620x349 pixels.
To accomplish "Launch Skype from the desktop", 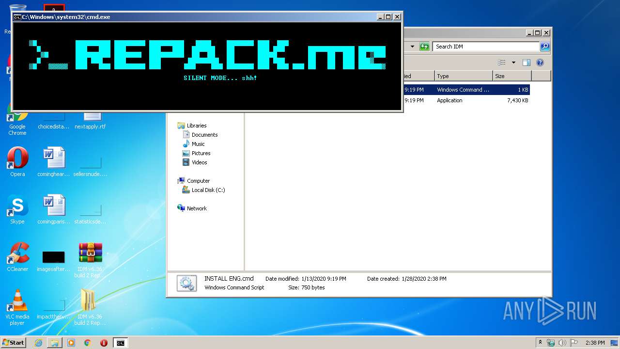I will pos(17,209).
